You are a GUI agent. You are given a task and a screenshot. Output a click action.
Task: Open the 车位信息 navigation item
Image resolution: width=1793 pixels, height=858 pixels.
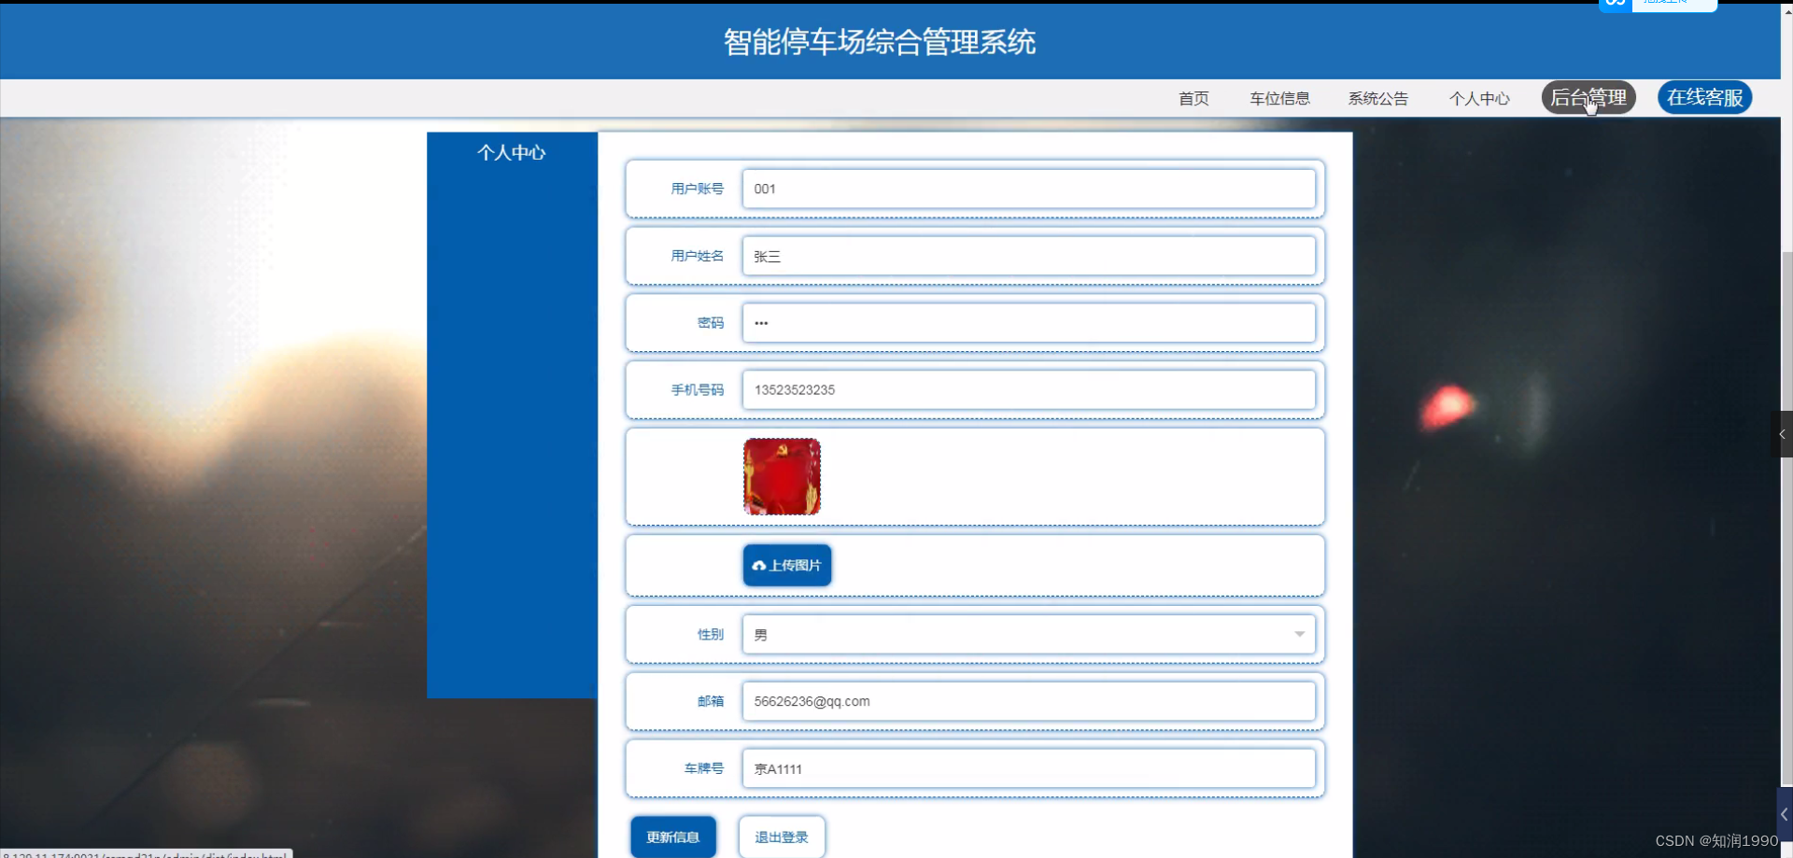click(1279, 98)
